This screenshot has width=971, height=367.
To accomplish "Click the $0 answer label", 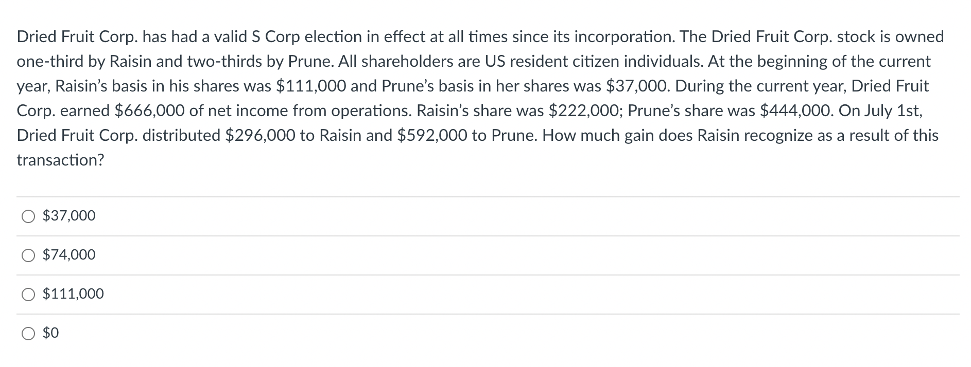I will coord(50,333).
